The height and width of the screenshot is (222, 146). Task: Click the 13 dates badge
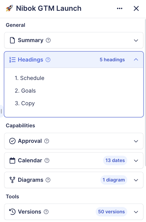(115, 160)
